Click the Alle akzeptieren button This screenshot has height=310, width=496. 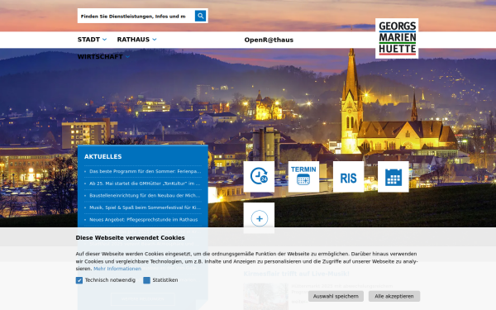[394, 297]
